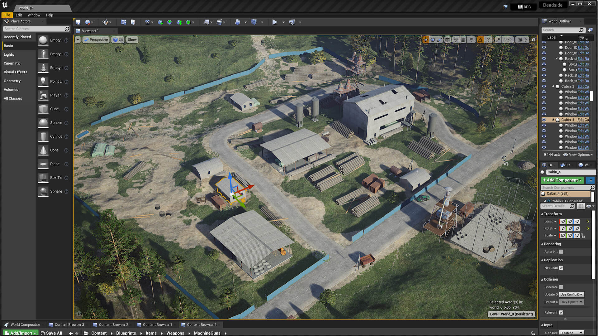Screen dimensions: 598x336
Task: Click the clapperboard Cinematics toolbar icon
Action: click(x=220, y=22)
